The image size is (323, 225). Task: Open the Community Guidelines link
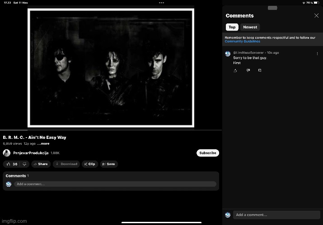coord(242,41)
